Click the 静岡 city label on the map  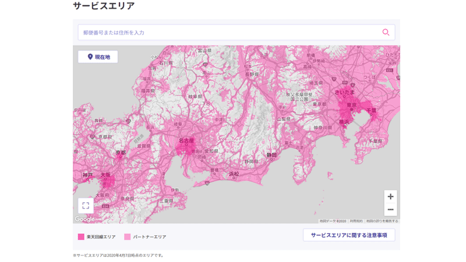coord(271,155)
